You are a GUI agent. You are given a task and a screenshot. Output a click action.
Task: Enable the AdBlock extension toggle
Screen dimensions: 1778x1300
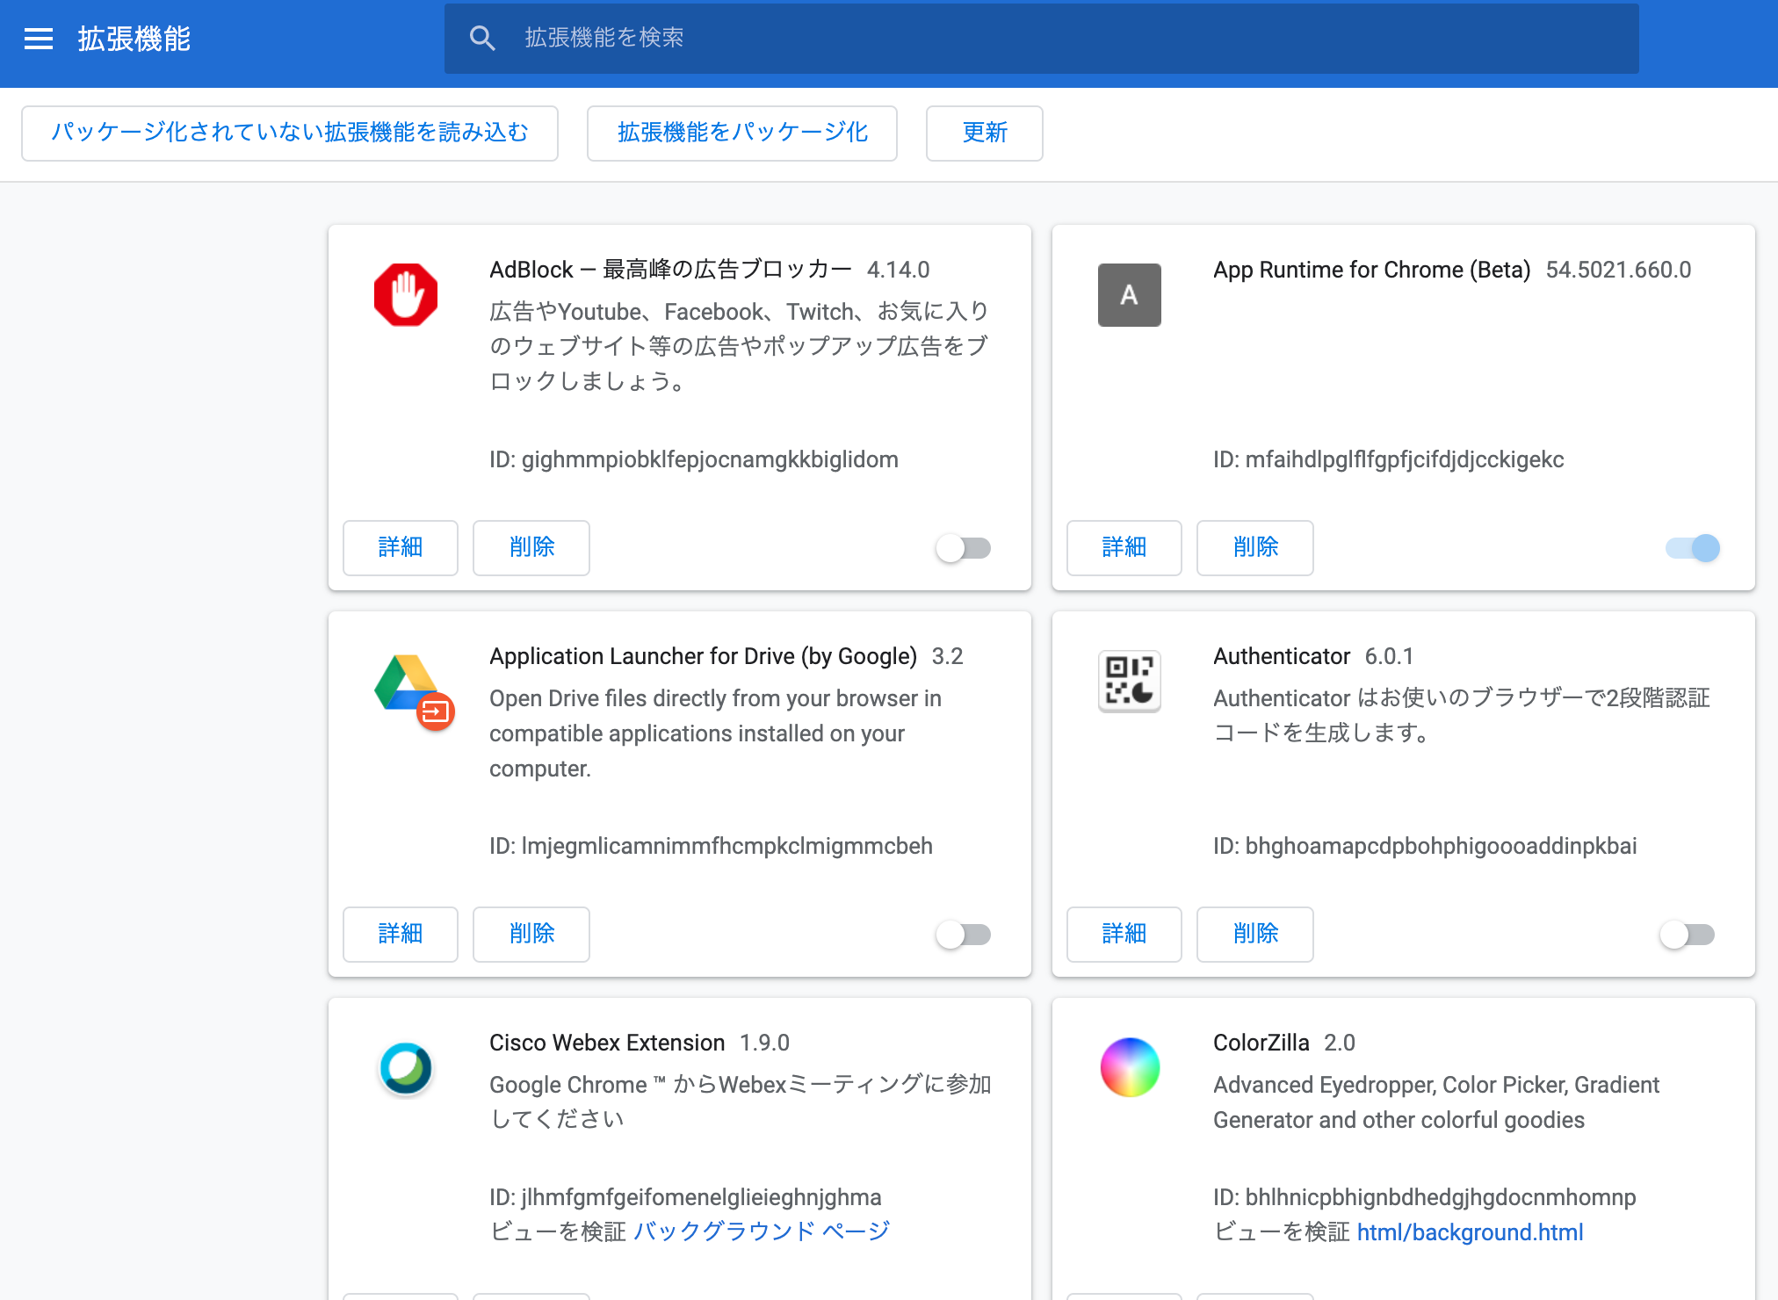[964, 548]
